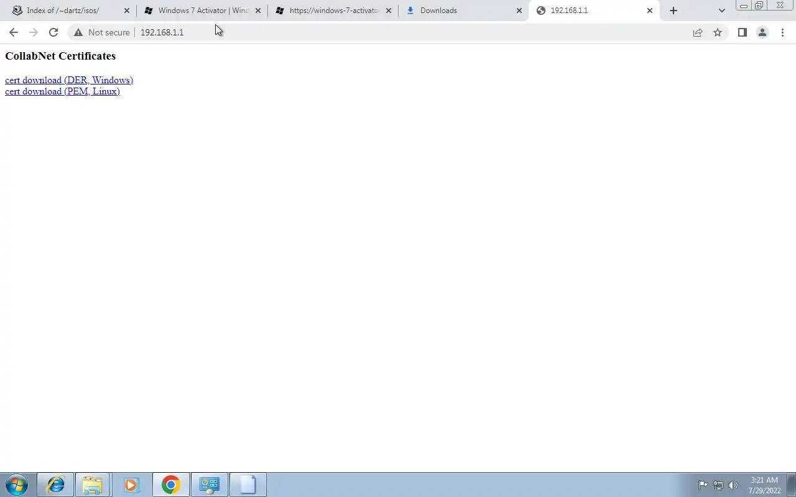Share this page via share icon

click(x=698, y=32)
